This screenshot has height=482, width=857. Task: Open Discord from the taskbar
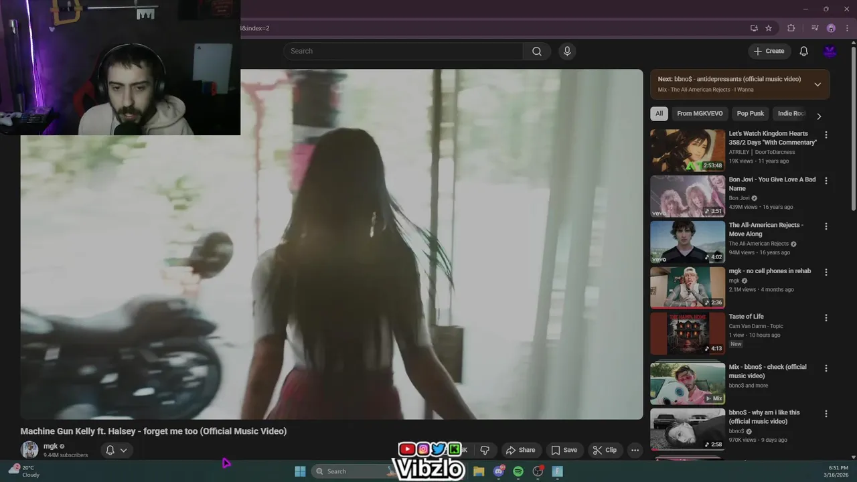point(498,471)
